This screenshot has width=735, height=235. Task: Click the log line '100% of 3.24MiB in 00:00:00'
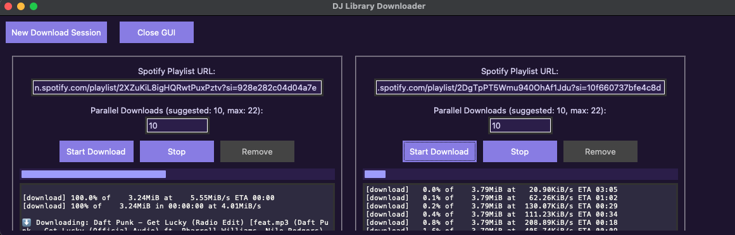click(142, 206)
